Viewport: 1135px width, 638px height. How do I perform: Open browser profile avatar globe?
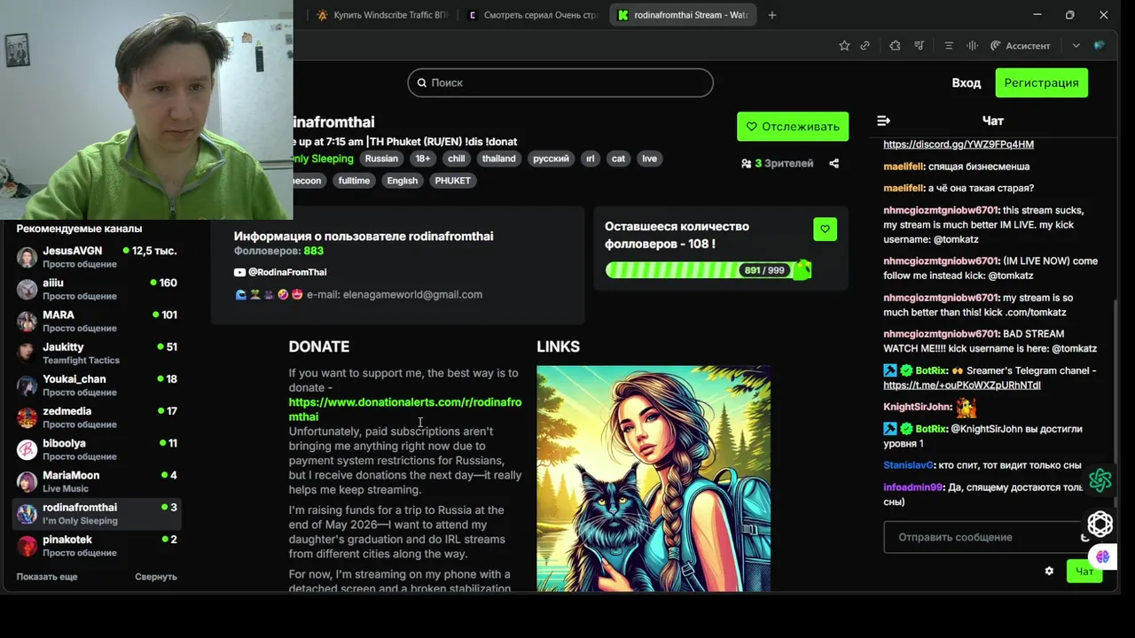coord(1100,45)
